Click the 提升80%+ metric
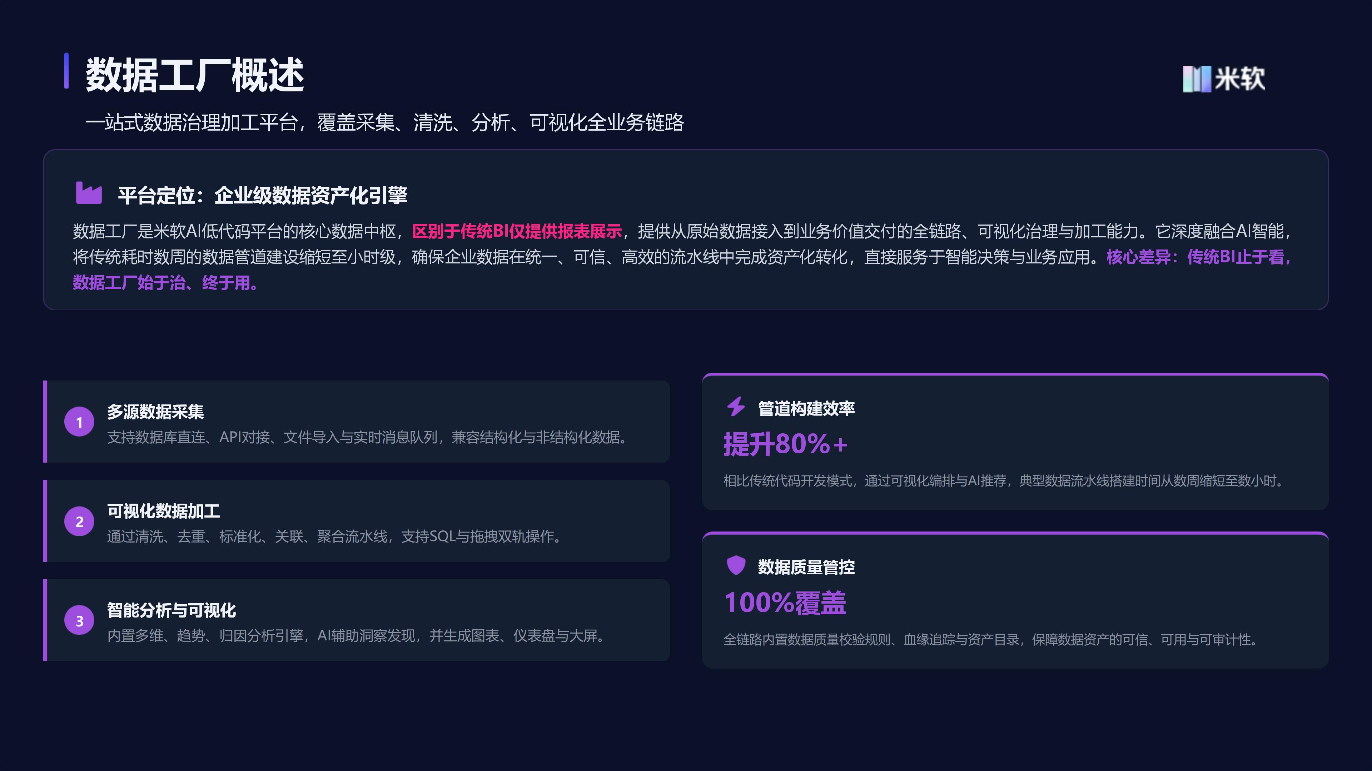 [786, 444]
